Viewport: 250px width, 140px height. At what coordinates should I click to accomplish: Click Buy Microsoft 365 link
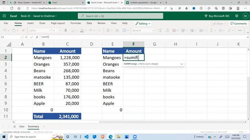(x=217, y=16)
